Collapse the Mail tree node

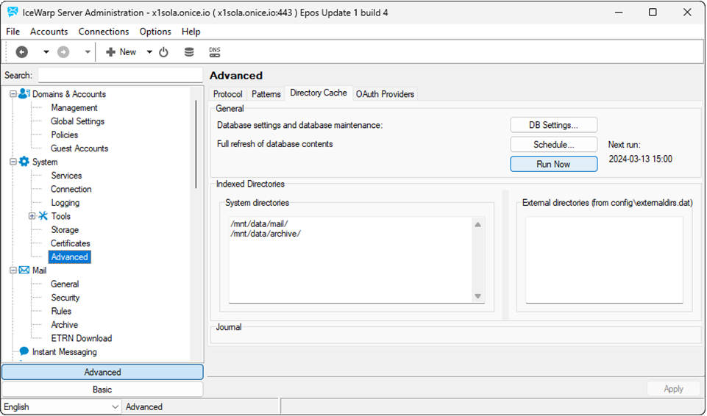(13, 270)
